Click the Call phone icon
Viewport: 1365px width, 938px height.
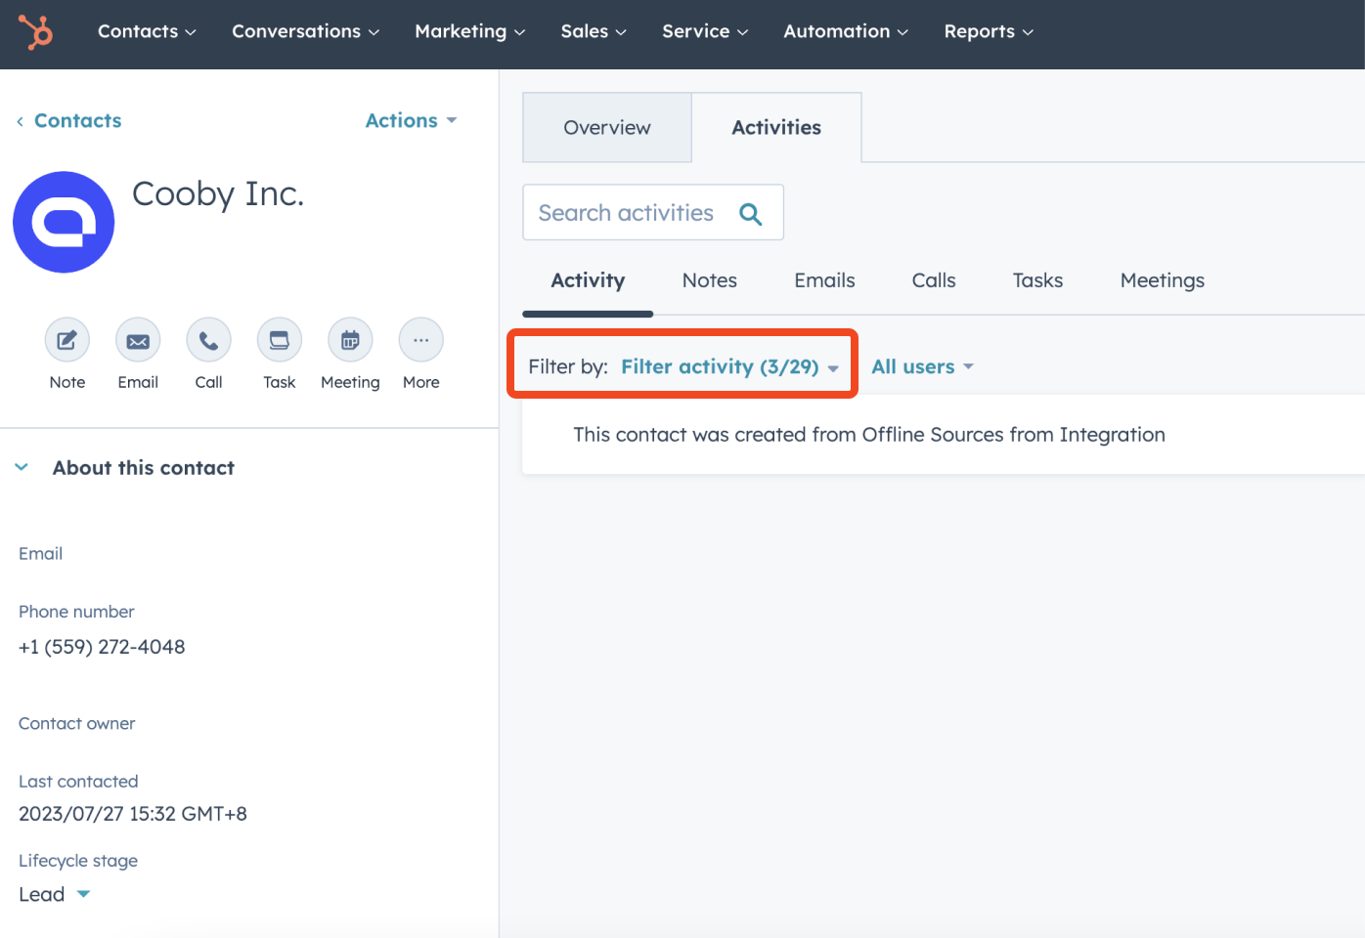click(208, 340)
